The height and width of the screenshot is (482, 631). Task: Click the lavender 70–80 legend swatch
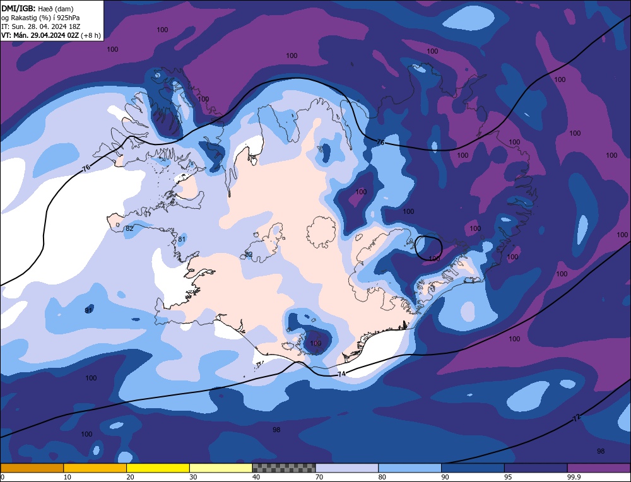point(347,468)
